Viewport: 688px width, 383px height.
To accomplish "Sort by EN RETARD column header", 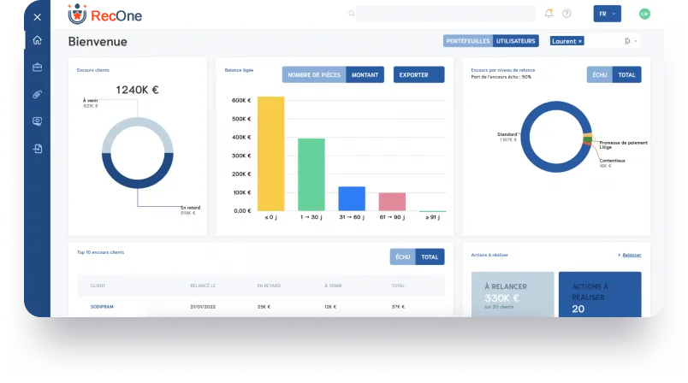I will (x=269, y=286).
